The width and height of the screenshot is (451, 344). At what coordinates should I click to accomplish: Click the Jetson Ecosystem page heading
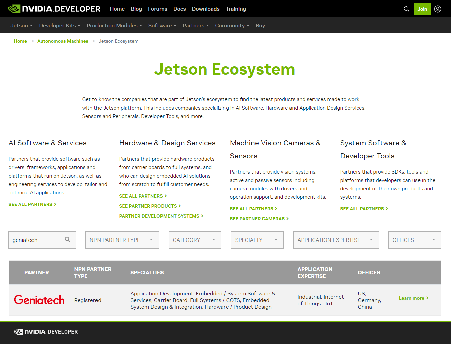point(224,69)
